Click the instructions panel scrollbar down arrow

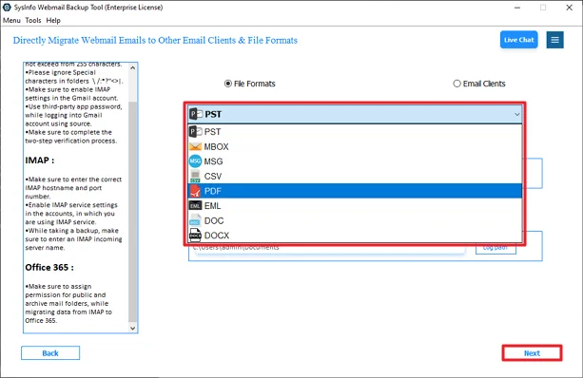point(133,328)
